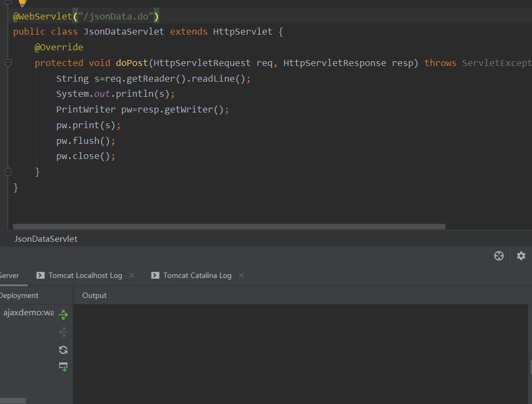Click the editor horizontal scrollbar

(229, 227)
